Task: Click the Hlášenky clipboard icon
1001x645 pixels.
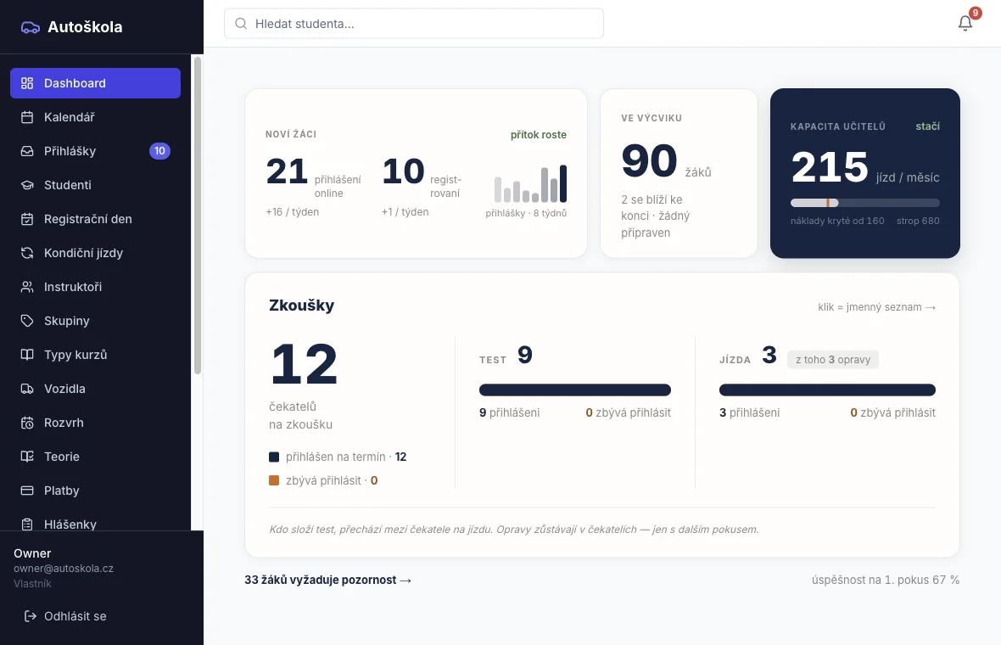Action: (27, 524)
